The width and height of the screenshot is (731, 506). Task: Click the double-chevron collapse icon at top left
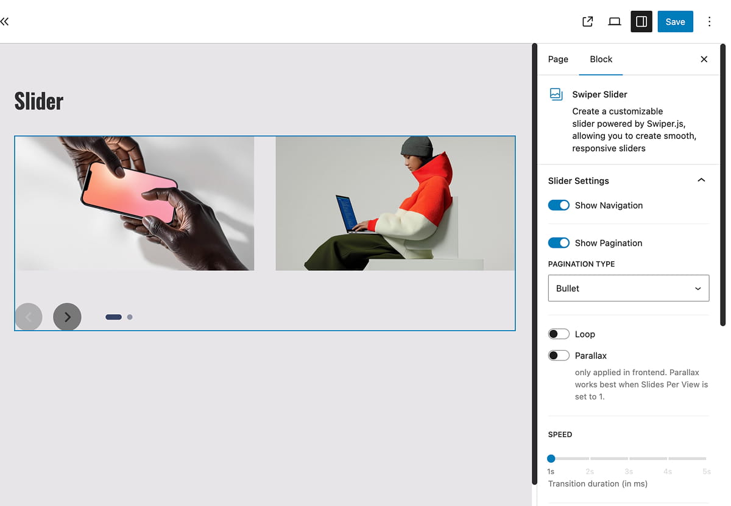(x=5, y=22)
